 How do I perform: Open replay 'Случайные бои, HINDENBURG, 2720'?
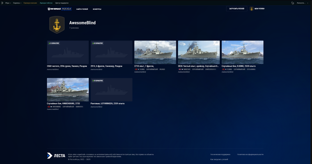[63, 103]
